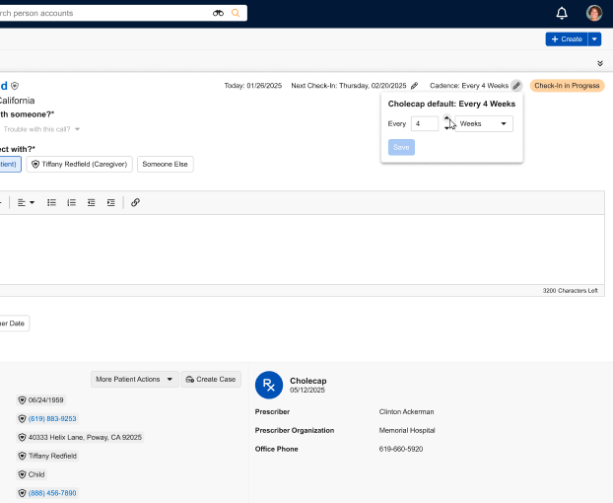
Task: Click the notifications bell icon
Action: (562, 13)
